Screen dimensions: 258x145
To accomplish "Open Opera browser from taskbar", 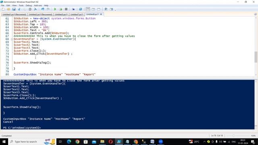I will pos(110,141).
